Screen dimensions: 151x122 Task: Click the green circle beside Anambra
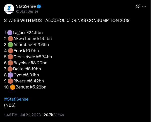pyautogui.click(x=10, y=45)
